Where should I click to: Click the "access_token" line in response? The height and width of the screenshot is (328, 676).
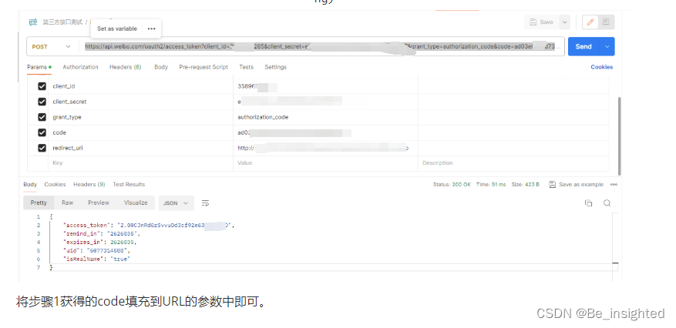(x=149, y=225)
